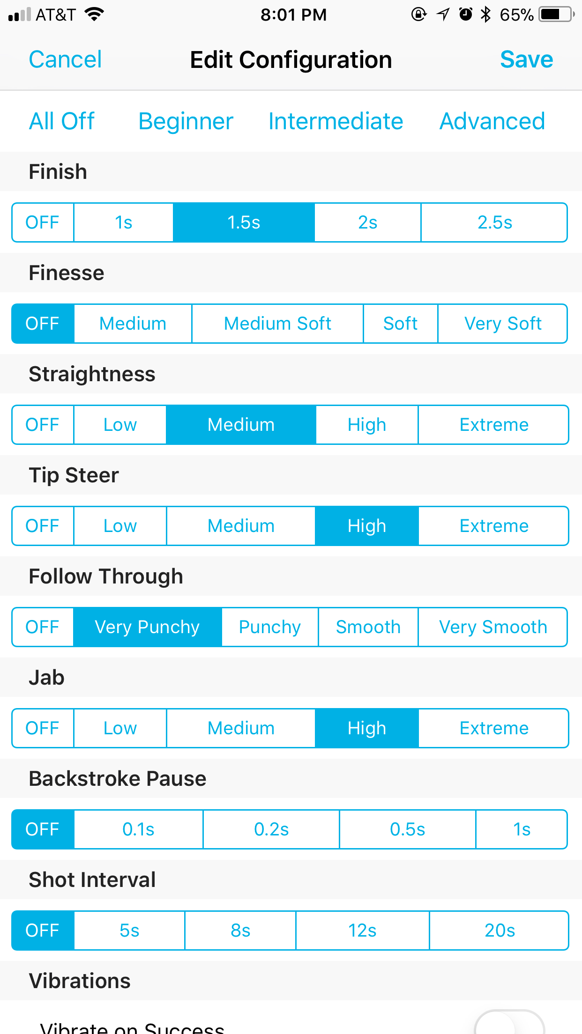Screen dimensions: 582x1034
Task: Apply the Advanced preset
Action: pyautogui.click(x=492, y=121)
